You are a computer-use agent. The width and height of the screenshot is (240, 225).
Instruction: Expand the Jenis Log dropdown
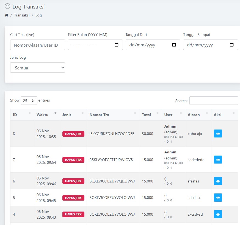click(37, 67)
